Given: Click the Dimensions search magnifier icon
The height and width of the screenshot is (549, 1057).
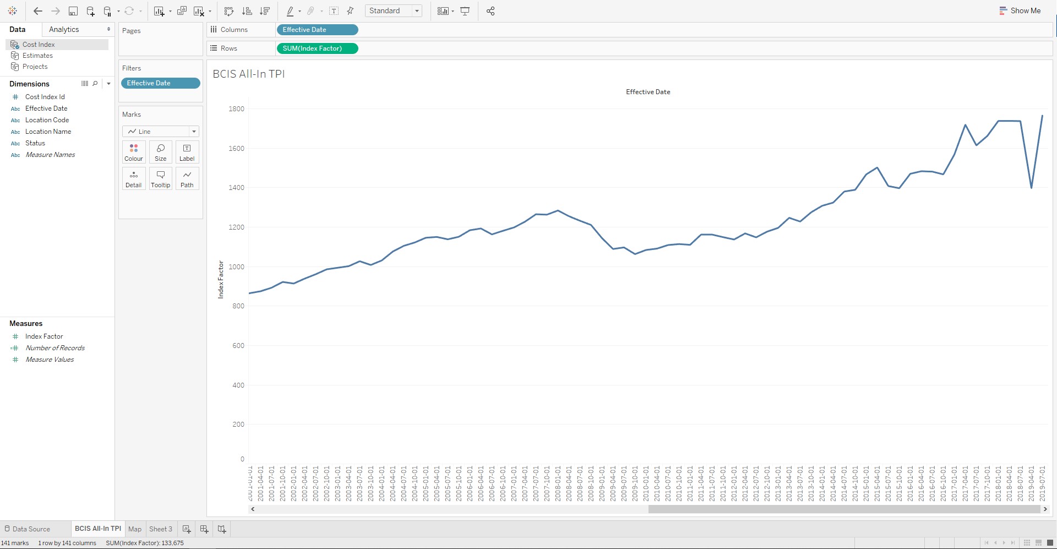Looking at the screenshot, I should coord(95,84).
